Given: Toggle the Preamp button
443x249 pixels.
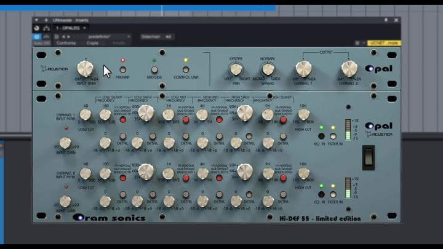Looking at the screenshot, I should pos(122,69).
